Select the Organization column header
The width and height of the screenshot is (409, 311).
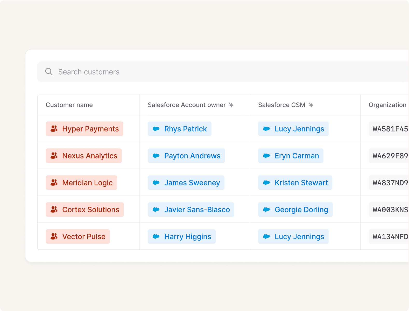point(387,105)
